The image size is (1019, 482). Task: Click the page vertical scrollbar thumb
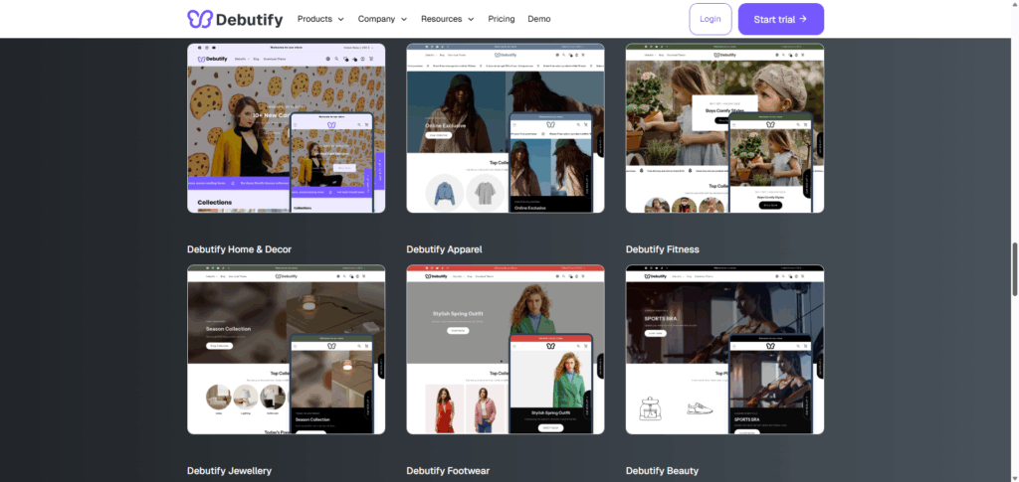click(1014, 268)
